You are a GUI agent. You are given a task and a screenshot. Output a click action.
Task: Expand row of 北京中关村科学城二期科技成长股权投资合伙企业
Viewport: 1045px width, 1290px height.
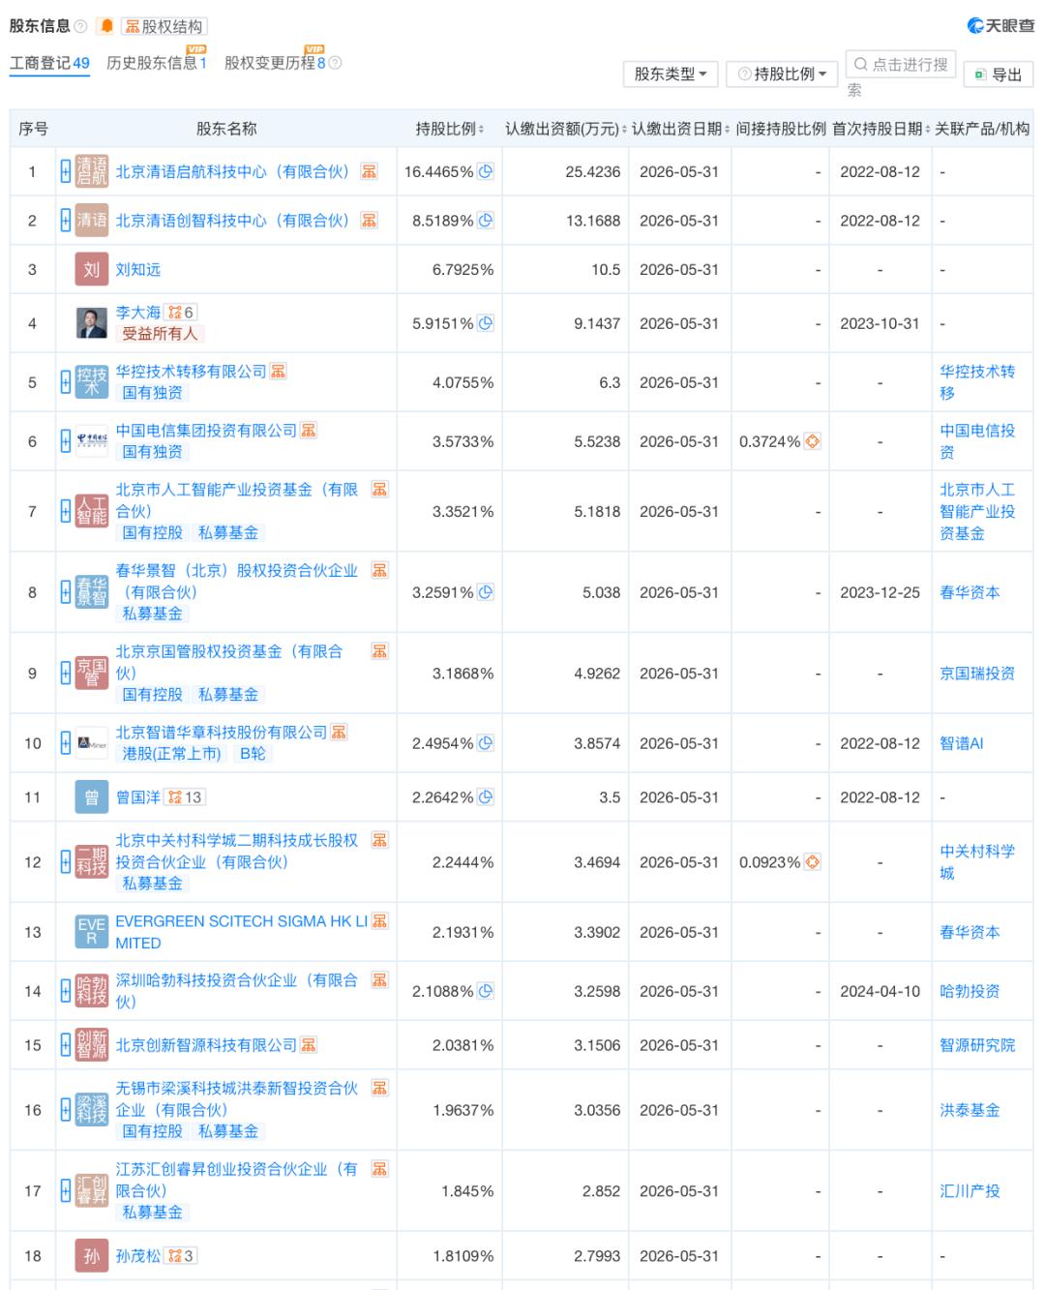tap(66, 861)
